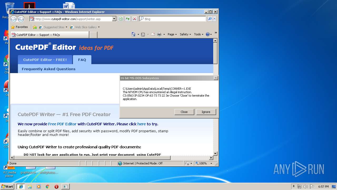
Task: Click the Help question mark icon
Action: click(207, 34)
